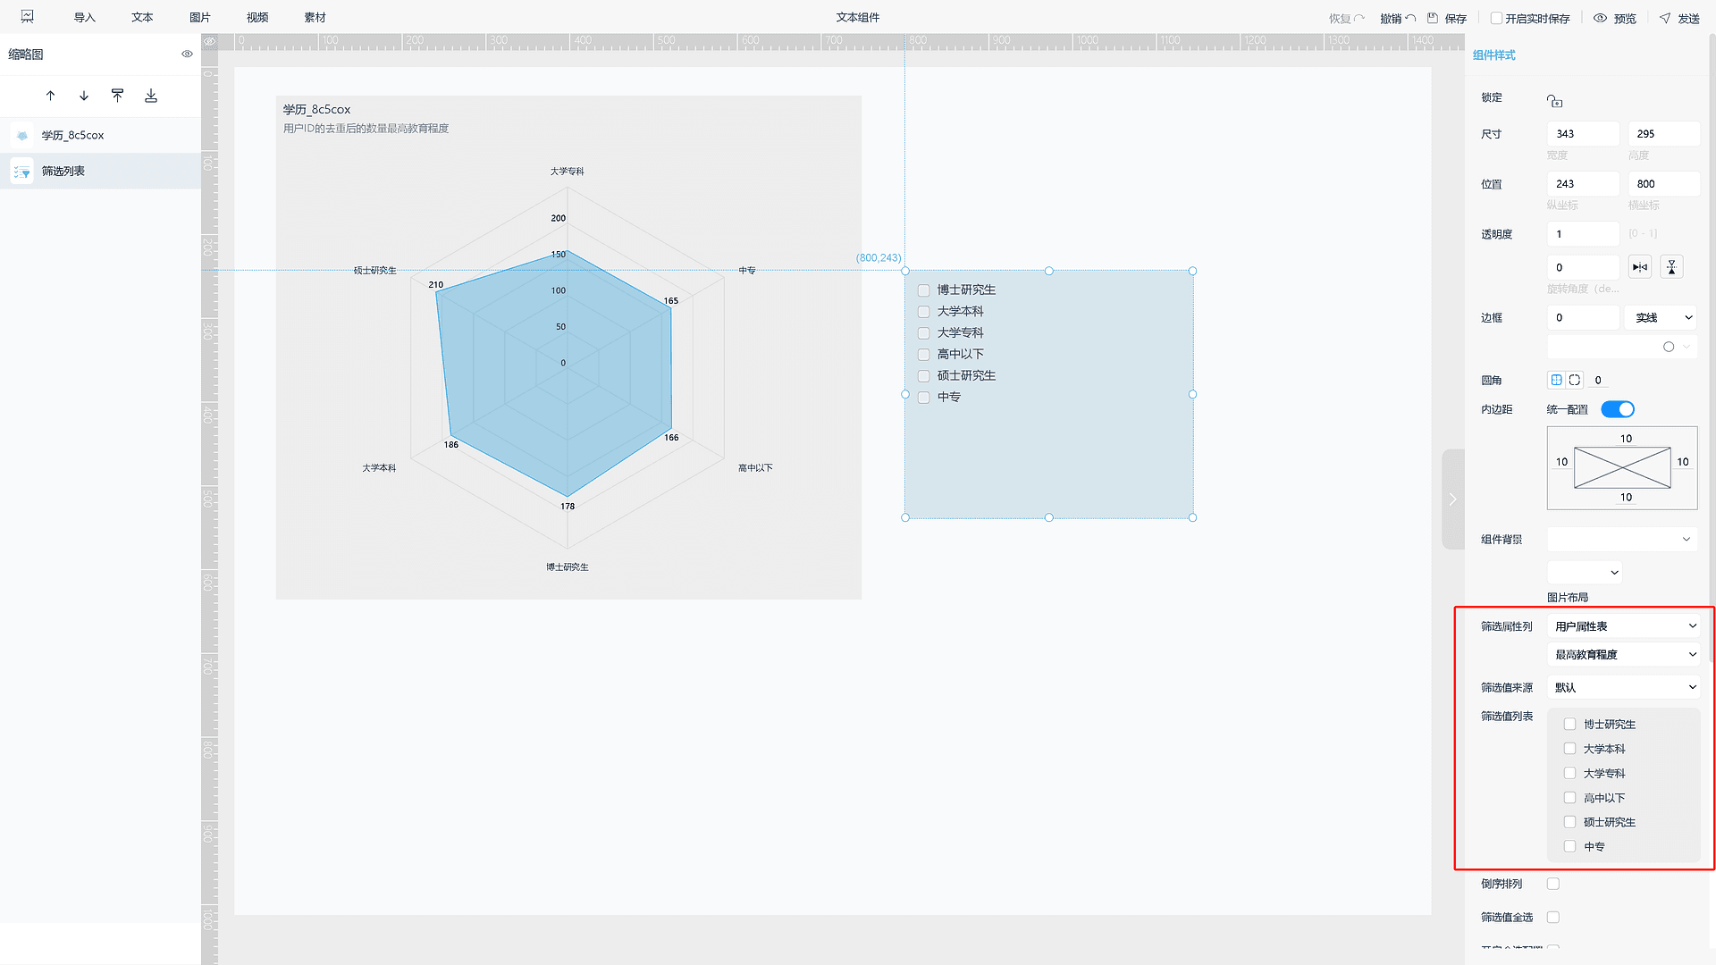
Task: Click the bottom padding value 10
Action: tap(1626, 498)
